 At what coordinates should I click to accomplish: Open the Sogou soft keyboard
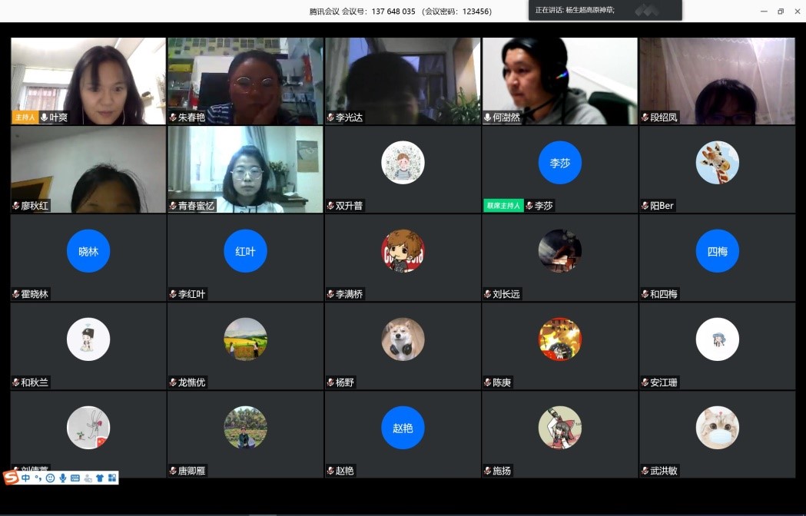tap(75, 478)
